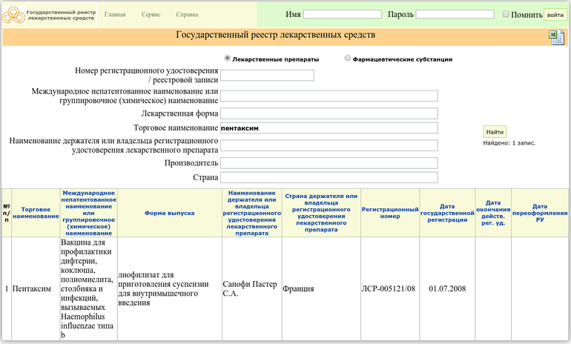Click the registry logo icon
Screen dimensions: 571x344
[13, 15]
